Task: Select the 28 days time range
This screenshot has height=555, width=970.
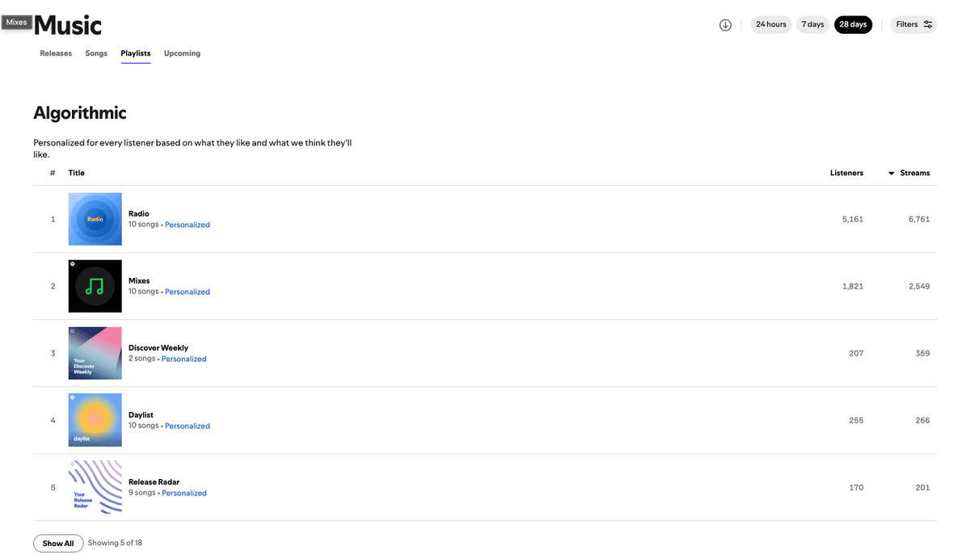Action: click(853, 25)
